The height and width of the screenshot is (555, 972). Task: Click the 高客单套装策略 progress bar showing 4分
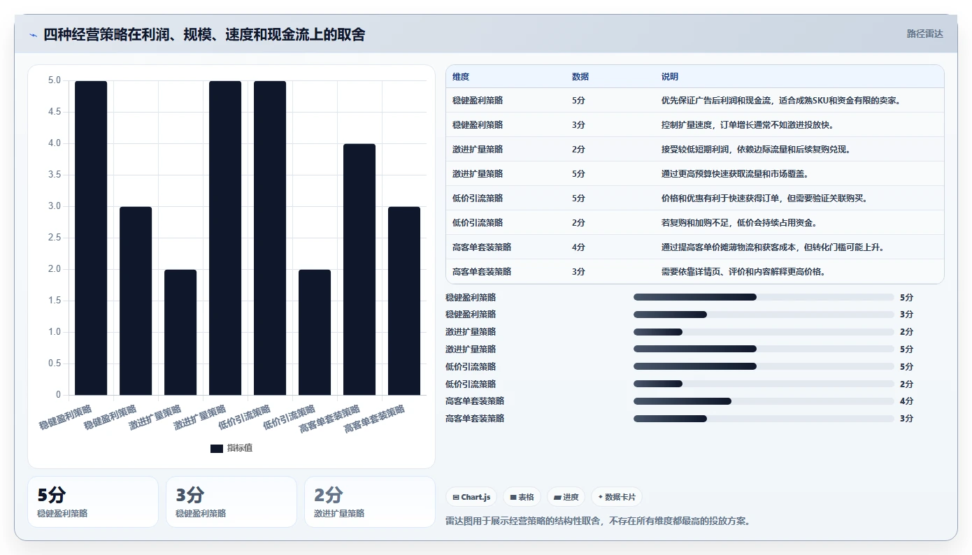(764, 401)
